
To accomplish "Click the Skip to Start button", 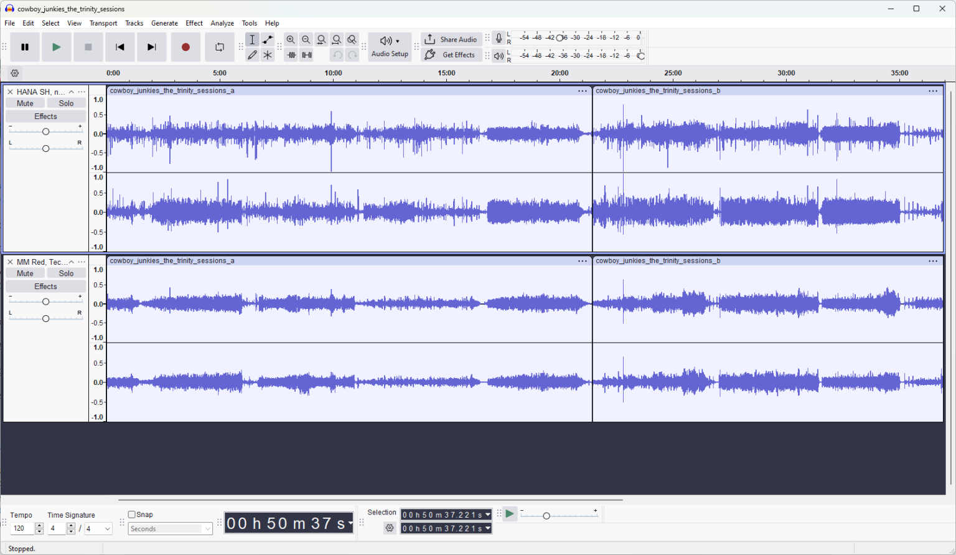I will click(120, 47).
